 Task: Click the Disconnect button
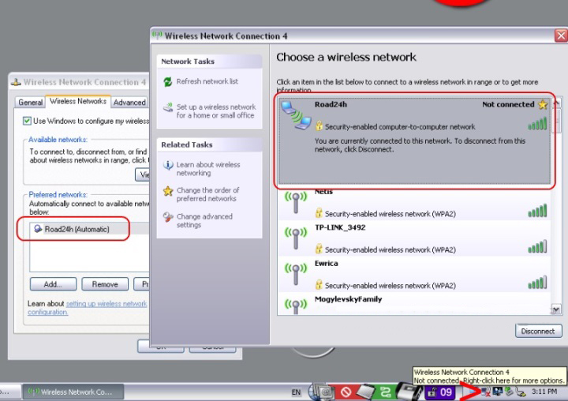click(538, 331)
